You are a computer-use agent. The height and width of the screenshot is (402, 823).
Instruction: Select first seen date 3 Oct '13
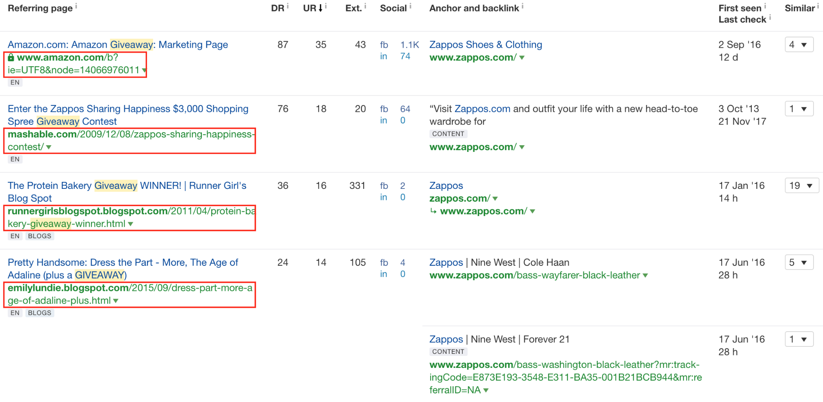click(x=739, y=109)
